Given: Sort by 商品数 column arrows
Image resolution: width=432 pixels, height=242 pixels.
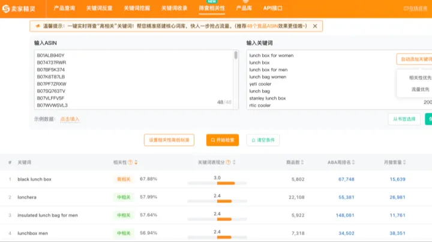Looking at the screenshot, I should pyautogui.click(x=302, y=162).
